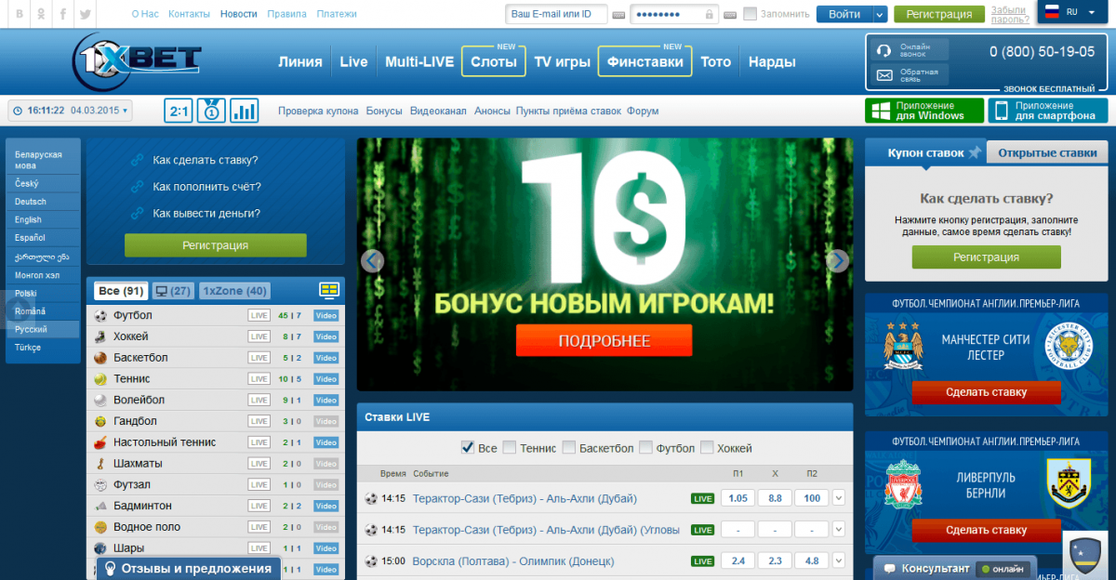
Task: Open the time and date dropdown
Action: [70, 111]
